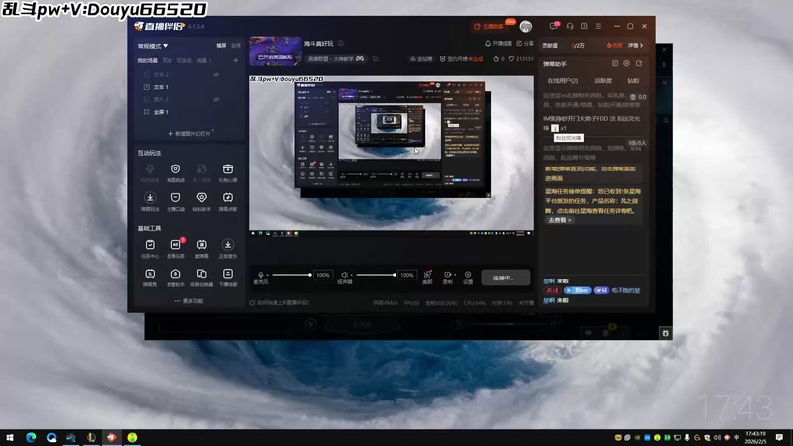This screenshot has height=446, width=793.
Task: Click the 全站榜 ranking button
Action: 421,59
